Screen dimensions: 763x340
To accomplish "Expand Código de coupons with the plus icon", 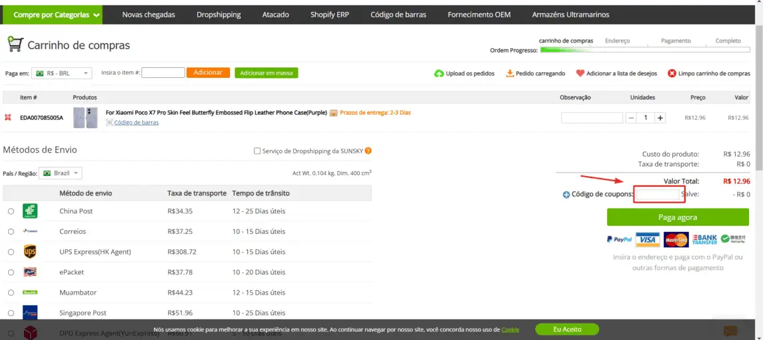I will coord(566,195).
